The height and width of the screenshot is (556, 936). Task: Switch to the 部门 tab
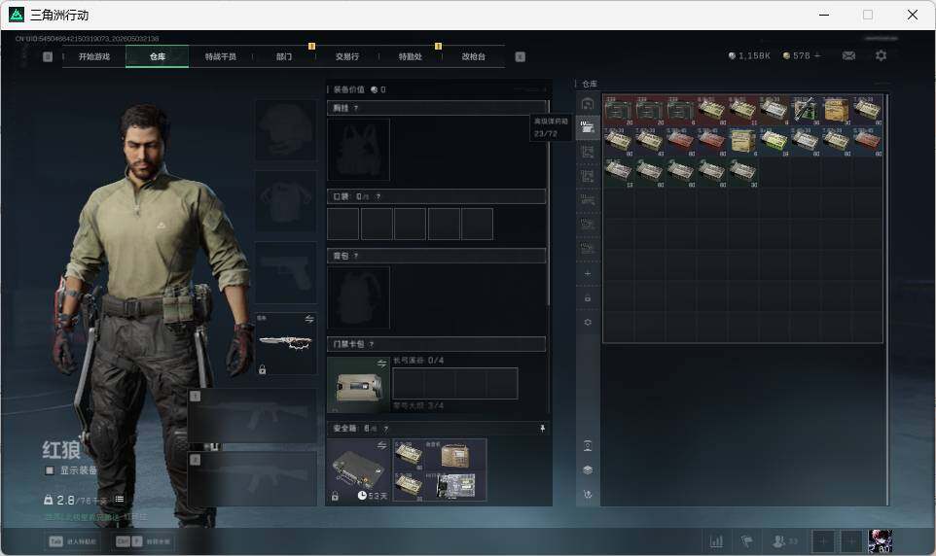(284, 56)
